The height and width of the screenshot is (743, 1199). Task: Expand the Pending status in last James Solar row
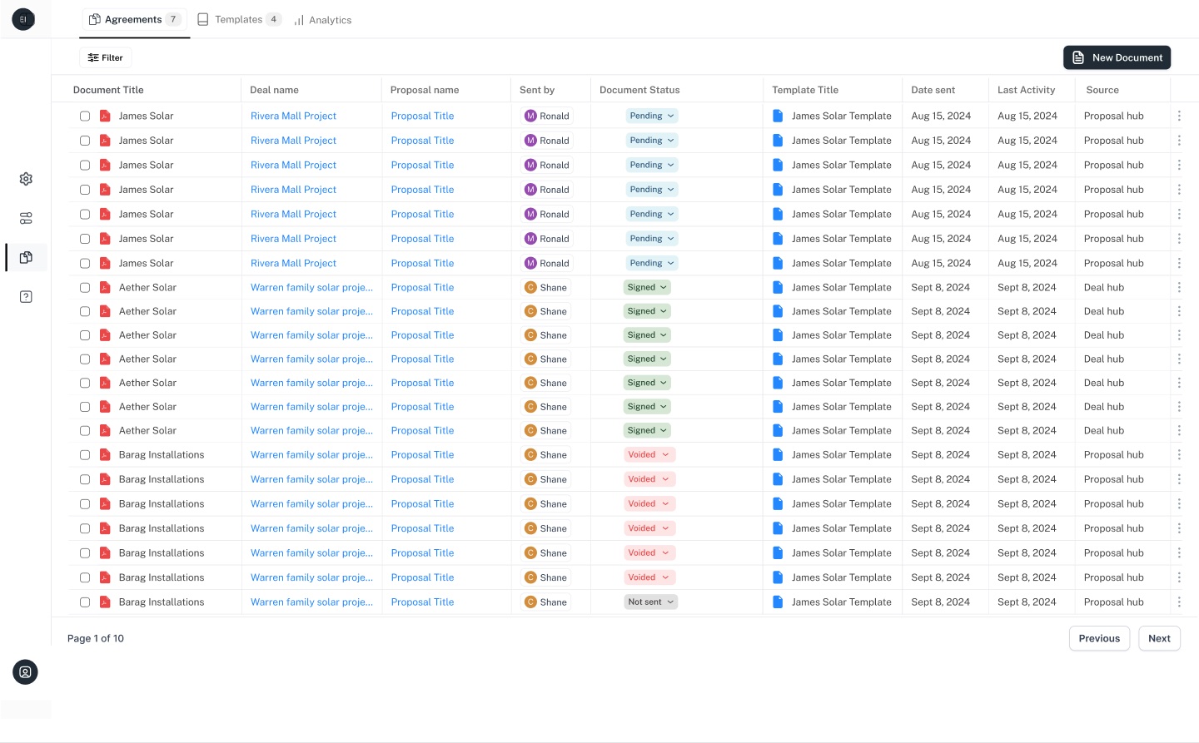point(652,263)
